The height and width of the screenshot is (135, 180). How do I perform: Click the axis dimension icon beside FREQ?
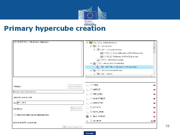click(x=87, y=85)
